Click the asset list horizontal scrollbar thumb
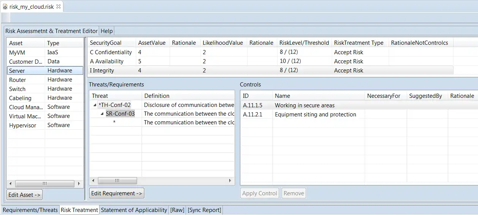The width and height of the screenshot is (478, 215). click(44, 184)
